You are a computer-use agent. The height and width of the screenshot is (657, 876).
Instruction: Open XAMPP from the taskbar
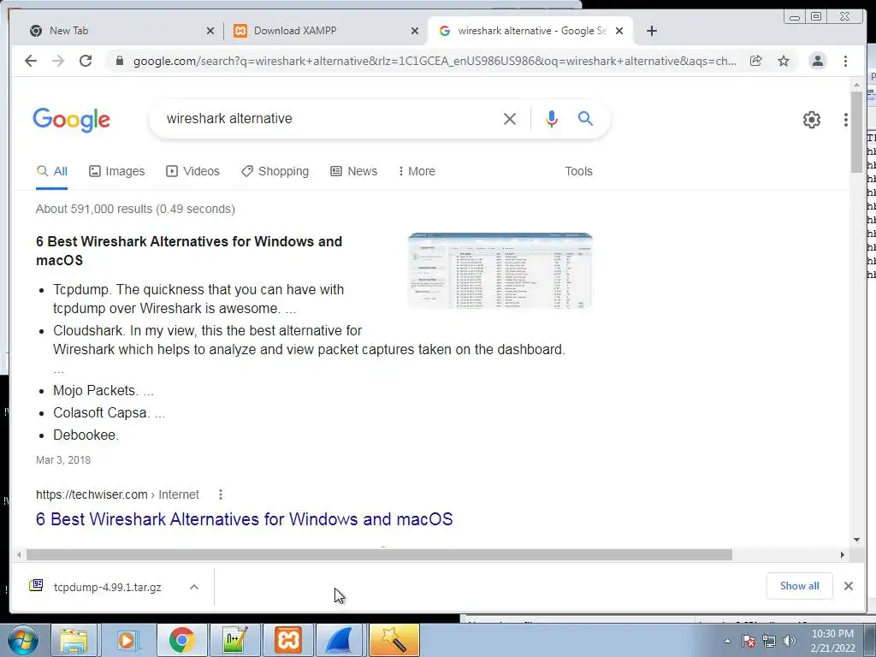(x=287, y=640)
